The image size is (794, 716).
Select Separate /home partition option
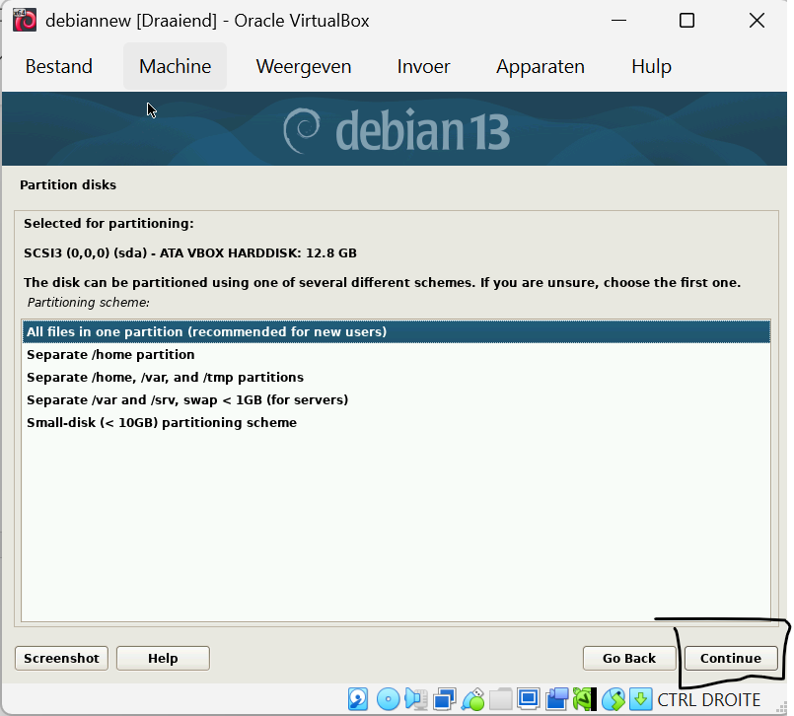(x=396, y=354)
